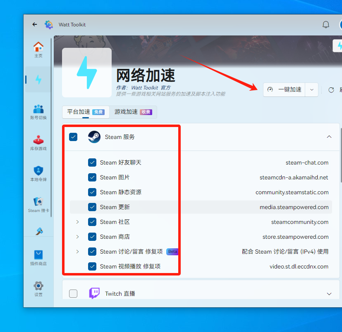Click store.steampowered.com domain text
342x332 pixels.
pyautogui.click(x=295, y=237)
